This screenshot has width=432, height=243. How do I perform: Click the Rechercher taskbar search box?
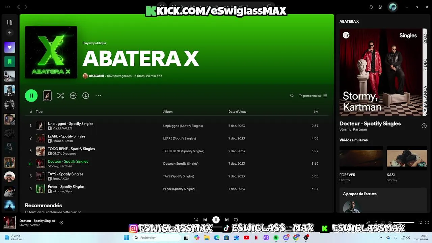pos(157,238)
